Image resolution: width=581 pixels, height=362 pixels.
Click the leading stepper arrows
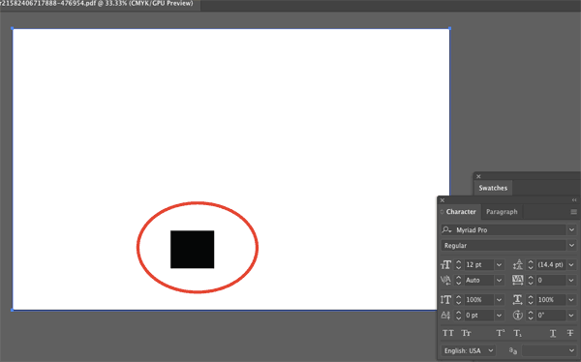(x=531, y=264)
